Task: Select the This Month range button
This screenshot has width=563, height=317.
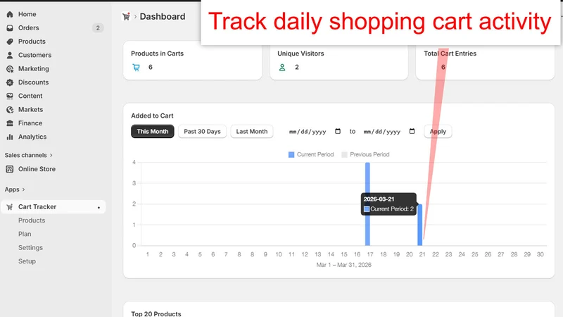Action: (153, 132)
